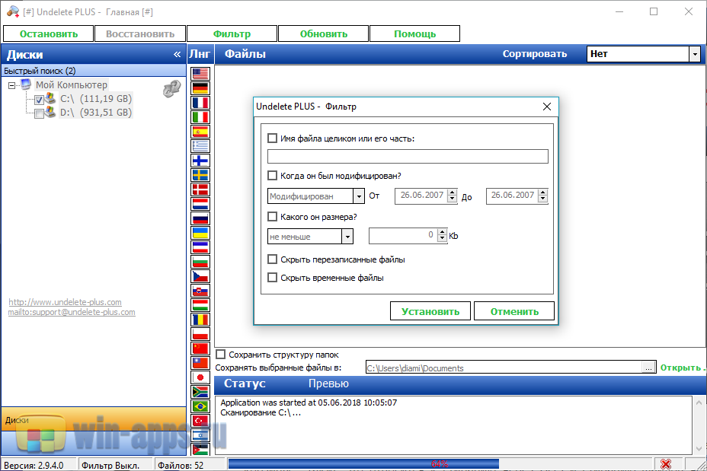
Task: Choose the French flag language
Action: click(x=200, y=102)
